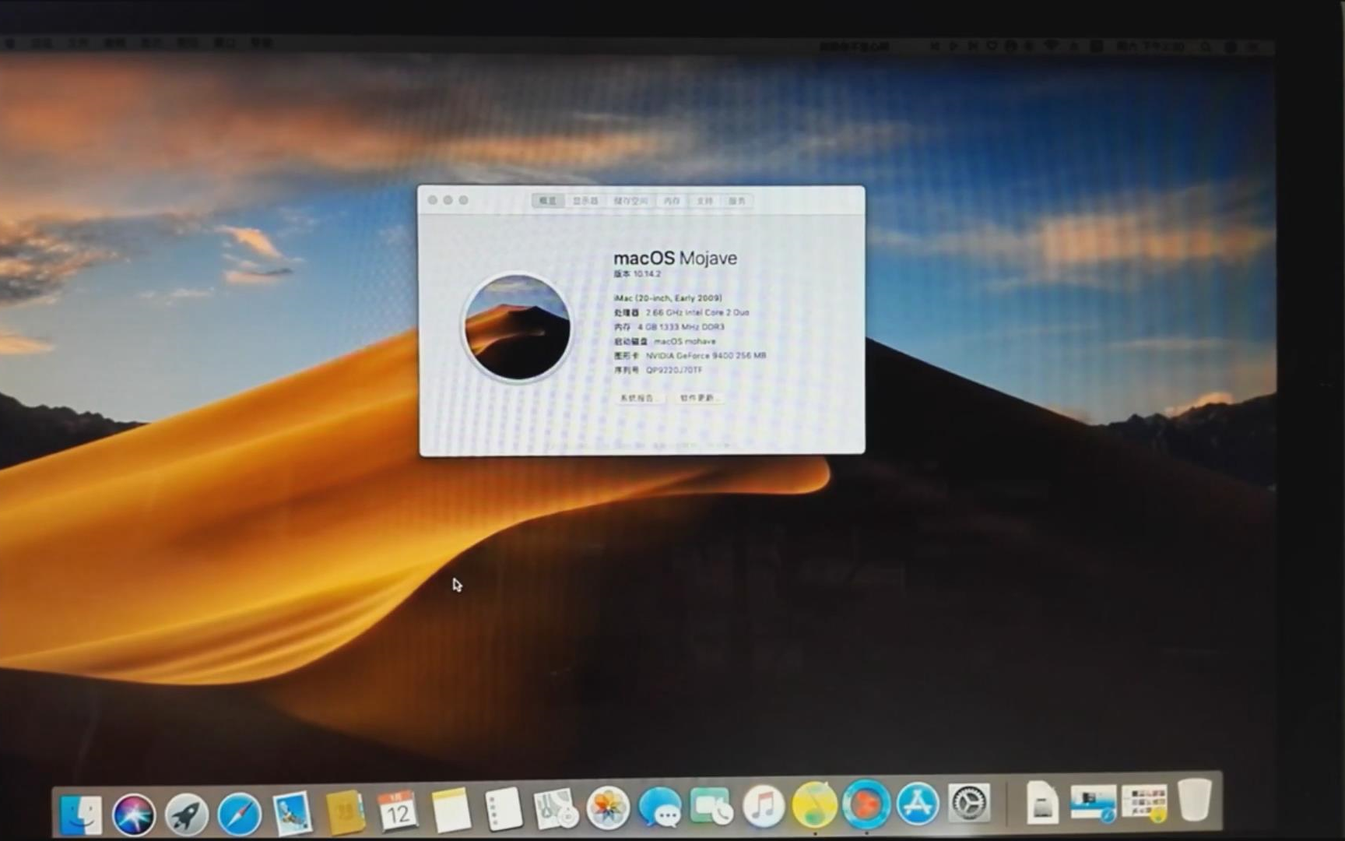Launch Safari from the Dock
This screenshot has width=1345, height=841.
click(240, 810)
